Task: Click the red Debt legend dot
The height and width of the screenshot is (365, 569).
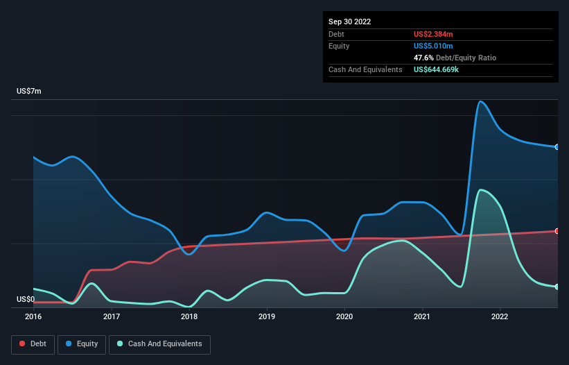Action: coord(22,343)
